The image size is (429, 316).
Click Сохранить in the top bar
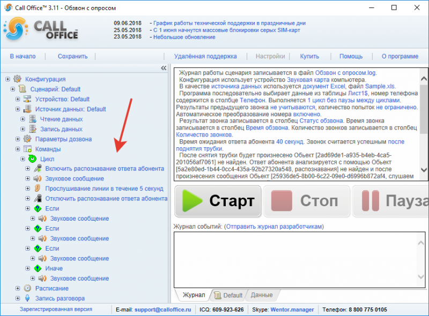point(72,56)
